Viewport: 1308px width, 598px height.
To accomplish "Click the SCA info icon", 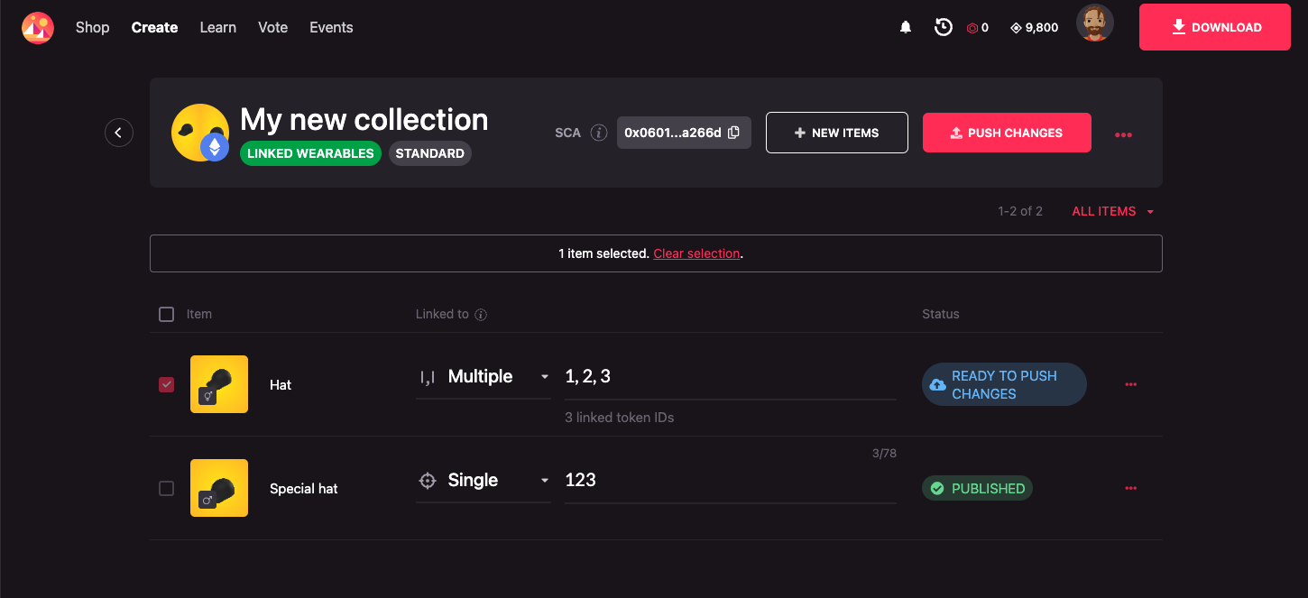I will tap(598, 133).
